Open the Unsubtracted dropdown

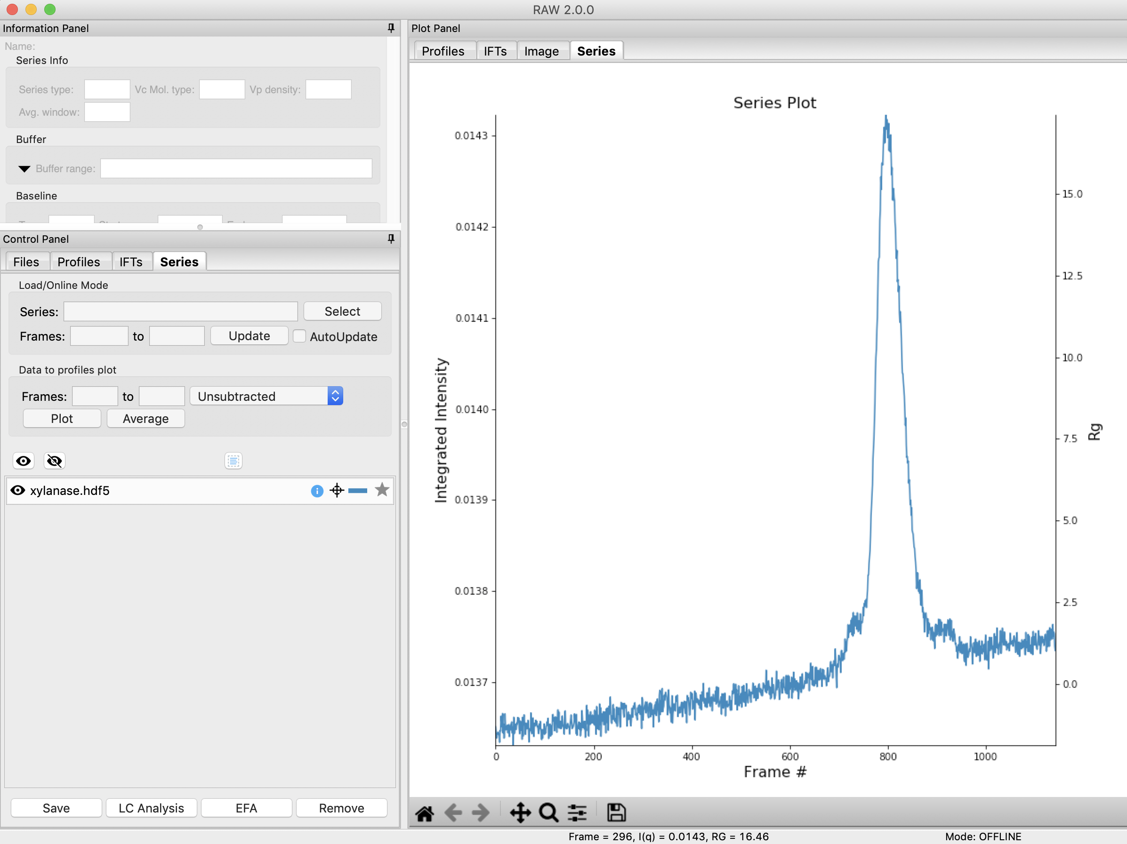point(266,397)
